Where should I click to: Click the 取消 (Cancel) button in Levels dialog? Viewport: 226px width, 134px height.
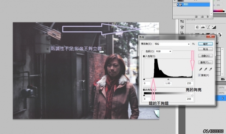[206, 49]
